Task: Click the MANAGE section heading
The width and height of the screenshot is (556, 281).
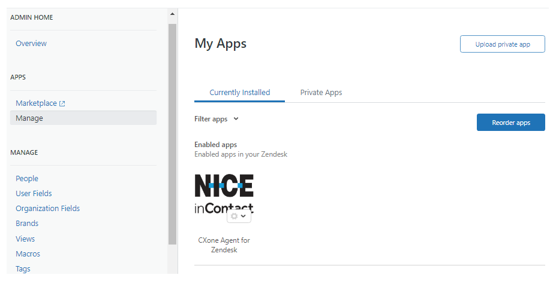Action: pos(24,152)
